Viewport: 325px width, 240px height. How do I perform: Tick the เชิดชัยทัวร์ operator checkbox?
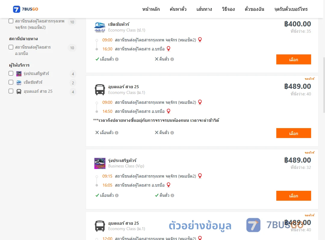(11, 82)
